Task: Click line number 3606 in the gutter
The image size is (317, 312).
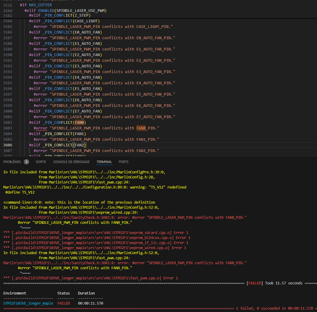Action: [8, 145]
